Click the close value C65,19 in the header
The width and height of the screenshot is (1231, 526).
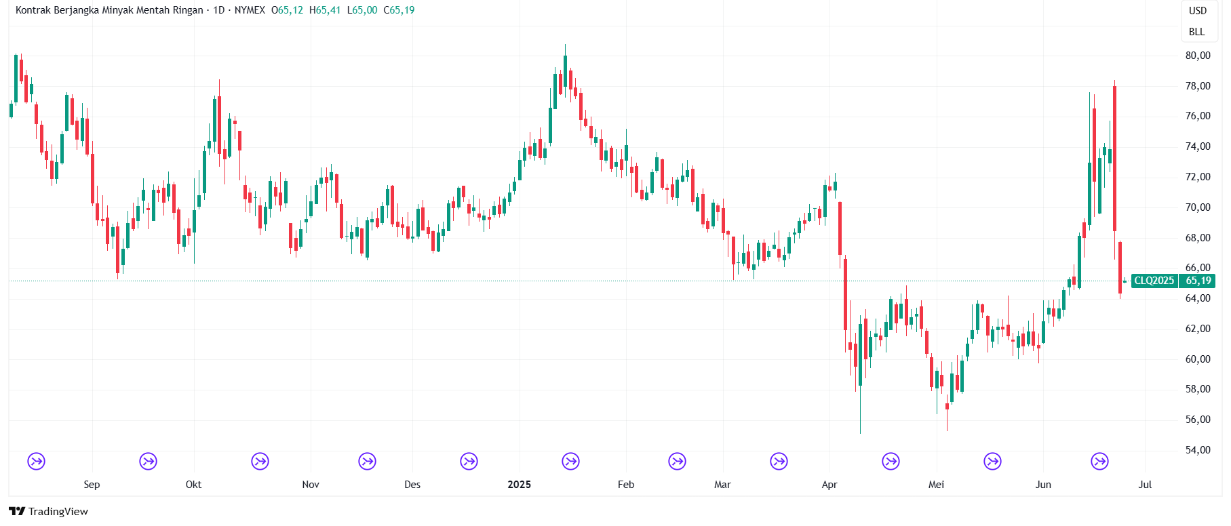click(399, 10)
